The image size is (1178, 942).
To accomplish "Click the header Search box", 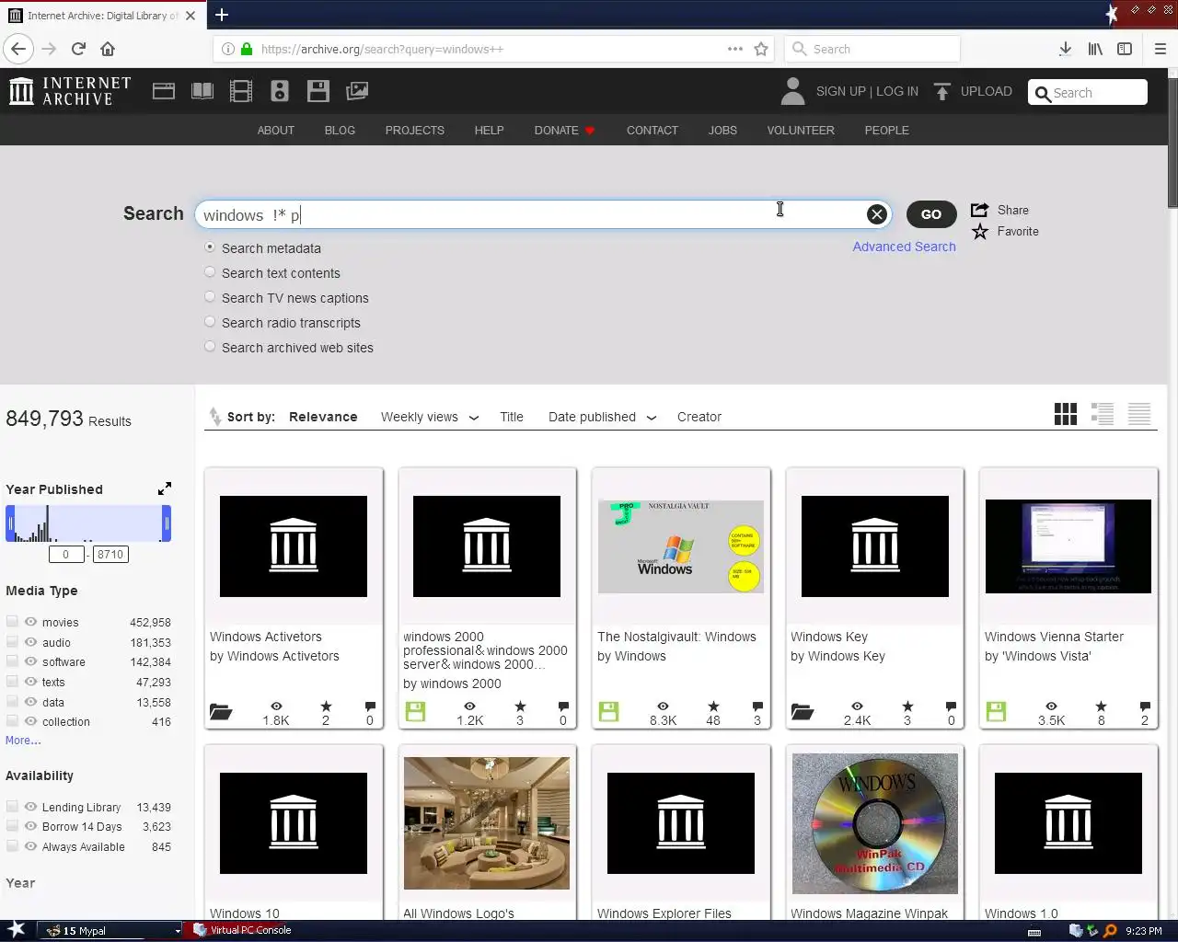I will pyautogui.click(x=1088, y=92).
